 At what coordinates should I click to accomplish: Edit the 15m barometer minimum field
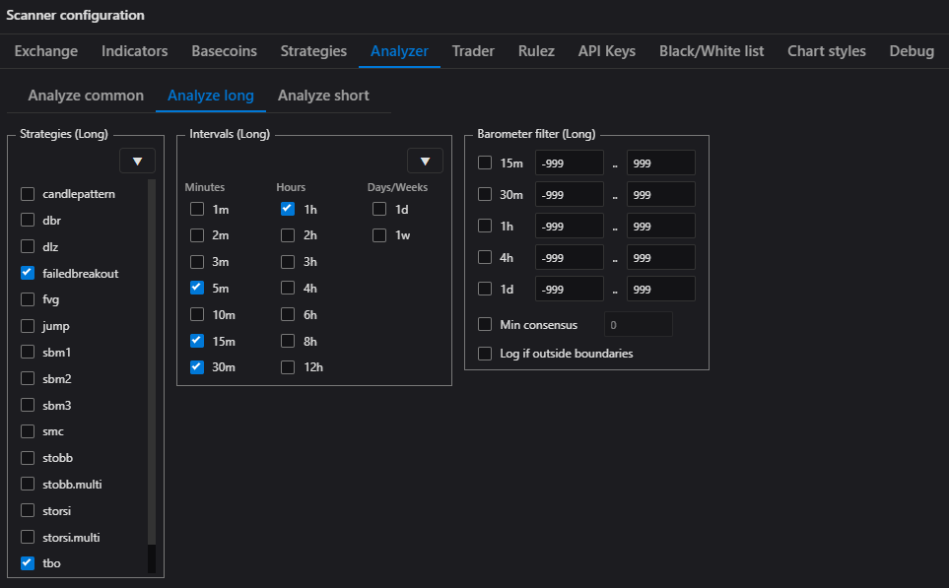tap(569, 163)
